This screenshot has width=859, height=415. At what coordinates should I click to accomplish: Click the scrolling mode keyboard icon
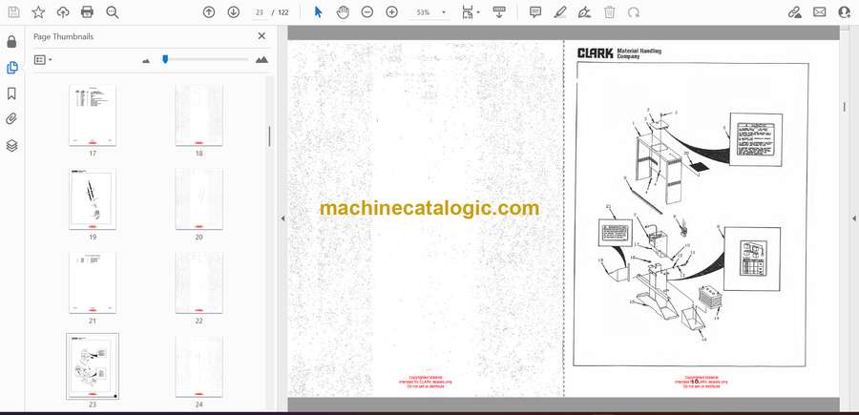click(498, 12)
